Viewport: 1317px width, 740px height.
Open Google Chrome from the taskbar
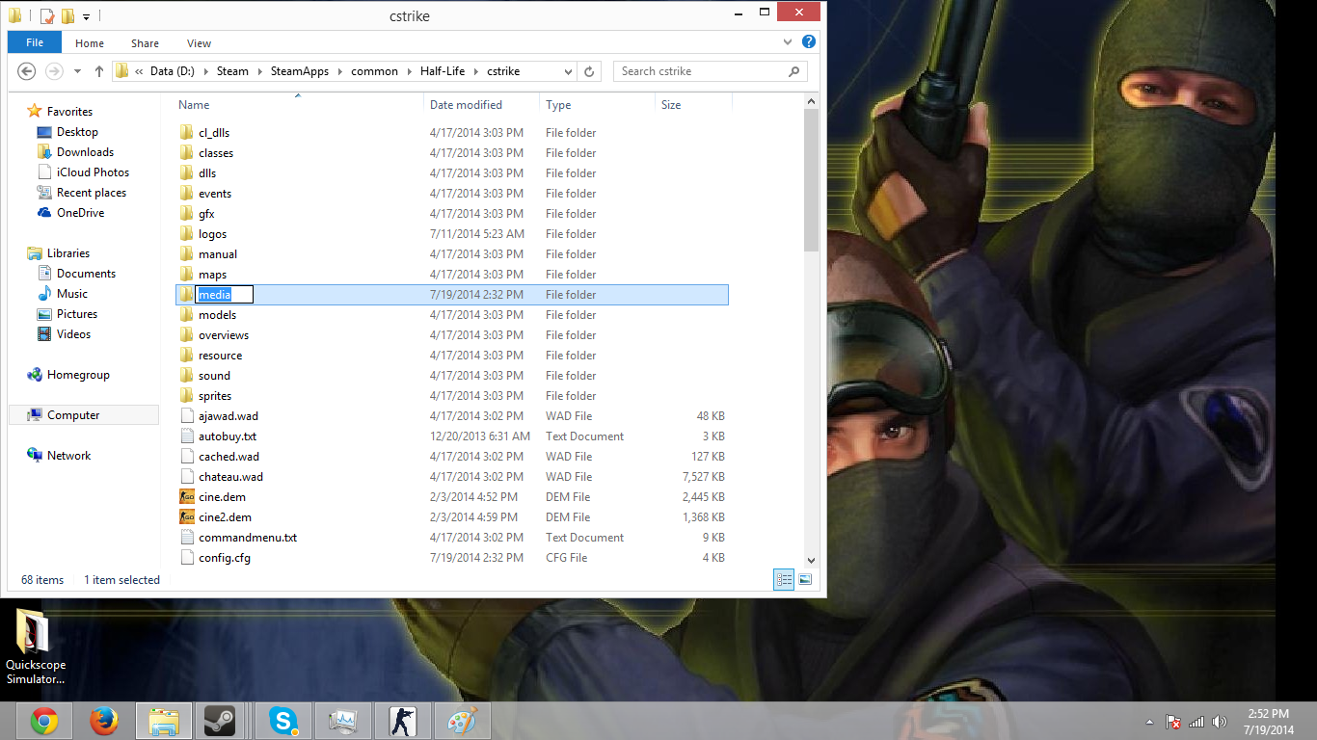point(43,721)
